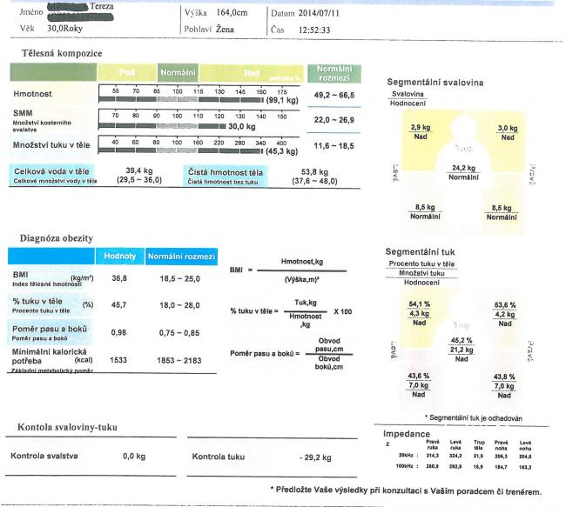Screen dimensions: 566x507
Task: Select the weight normal range '49,2 ~ 66,5'
Action: (x=334, y=95)
